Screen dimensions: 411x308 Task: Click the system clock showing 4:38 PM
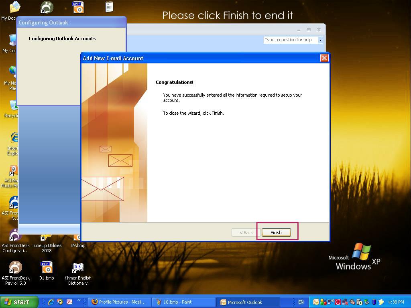click(x=396, y=302)
